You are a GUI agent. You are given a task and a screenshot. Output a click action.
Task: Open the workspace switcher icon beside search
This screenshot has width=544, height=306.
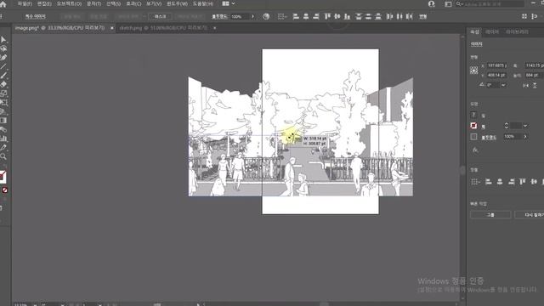coord(448,4)
